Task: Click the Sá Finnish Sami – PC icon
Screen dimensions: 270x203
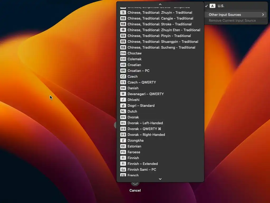Action: coord(123,169)
